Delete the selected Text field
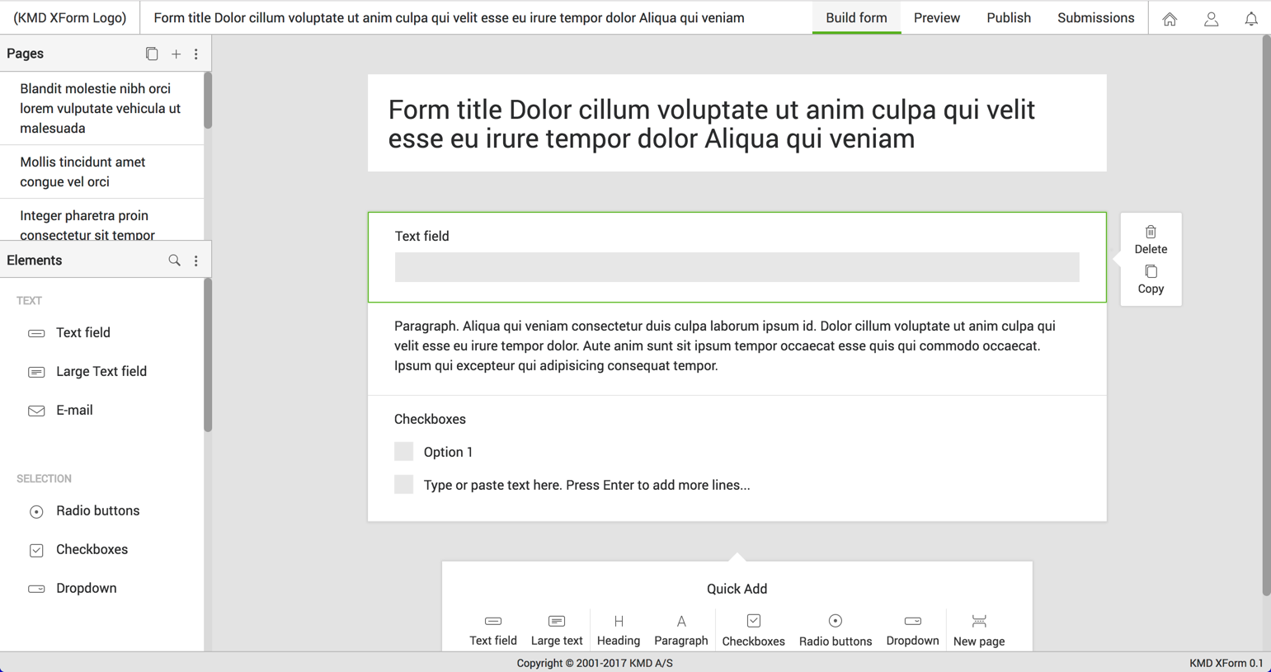Viewport: 1271px width, 672px height. point(1150,240)
